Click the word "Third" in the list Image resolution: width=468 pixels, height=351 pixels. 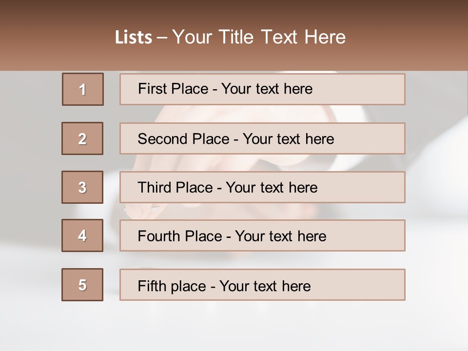[155, 187]
